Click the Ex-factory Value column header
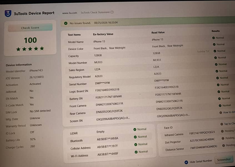Viewport: 235px width, 167px height. [x=103, y=34]
